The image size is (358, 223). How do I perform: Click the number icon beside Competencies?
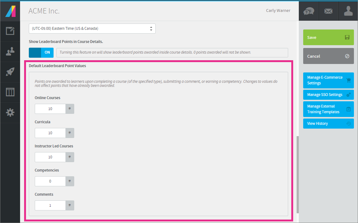point(70,181)
